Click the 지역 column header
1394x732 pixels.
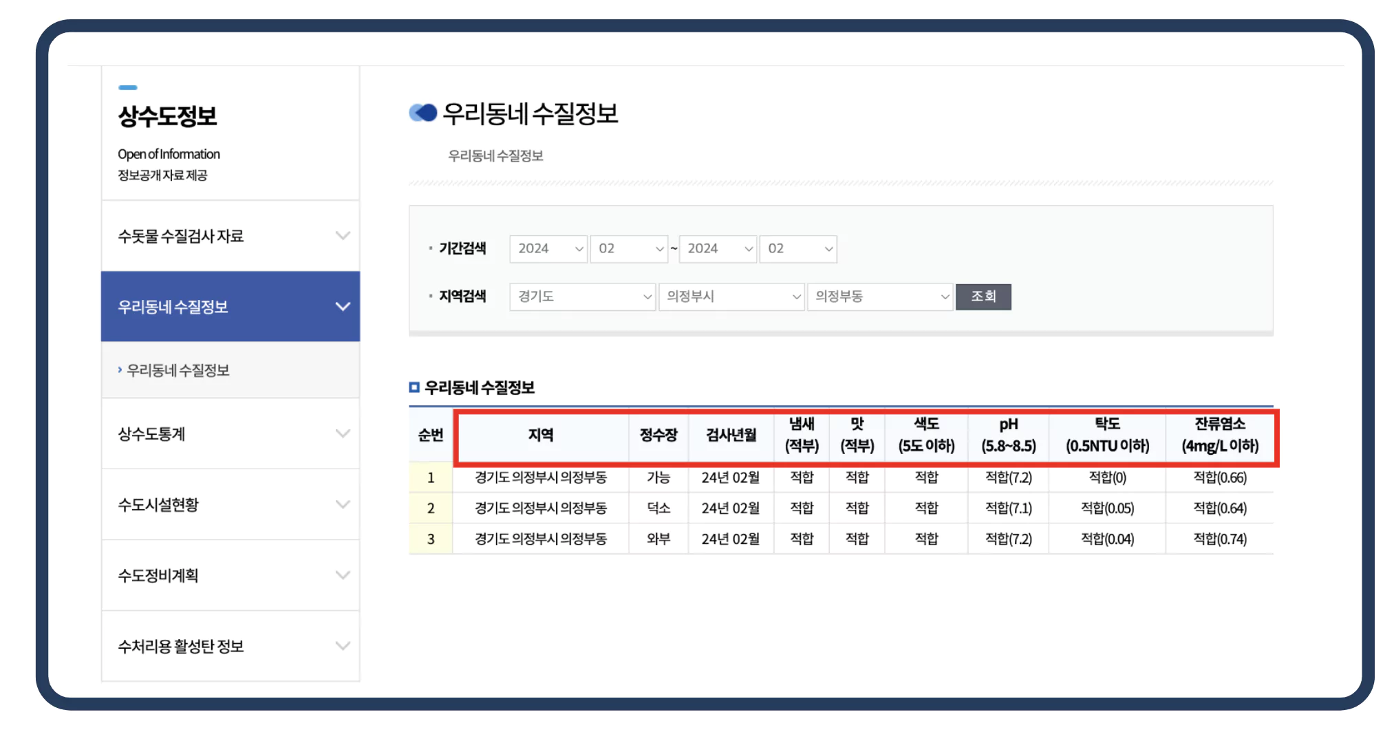click(541, 435)
